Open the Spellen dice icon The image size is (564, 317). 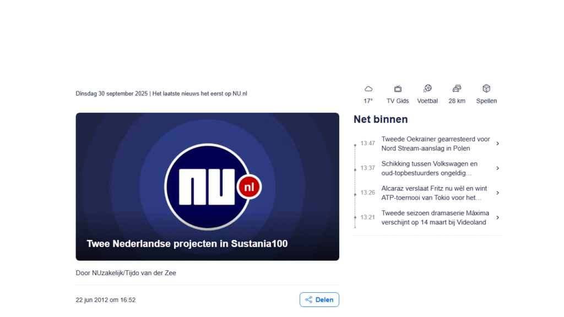coord(486,89)
